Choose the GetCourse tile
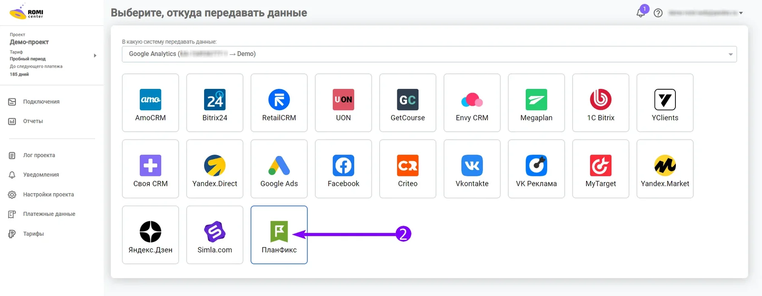The image size is (762, 296). [x=408, y=103]
